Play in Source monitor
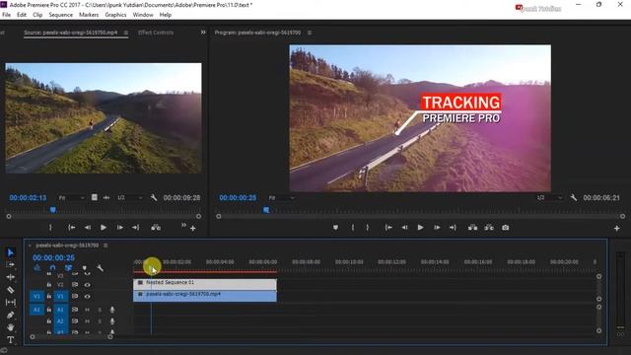 [104, 228]
